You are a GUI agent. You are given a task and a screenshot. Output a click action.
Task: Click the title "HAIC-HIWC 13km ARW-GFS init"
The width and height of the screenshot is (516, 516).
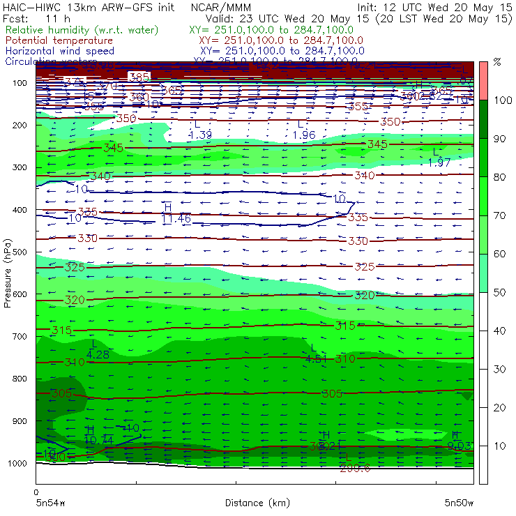click(88, 8)
